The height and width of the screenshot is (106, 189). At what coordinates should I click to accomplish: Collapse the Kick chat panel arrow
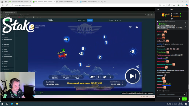pos(158,9)
